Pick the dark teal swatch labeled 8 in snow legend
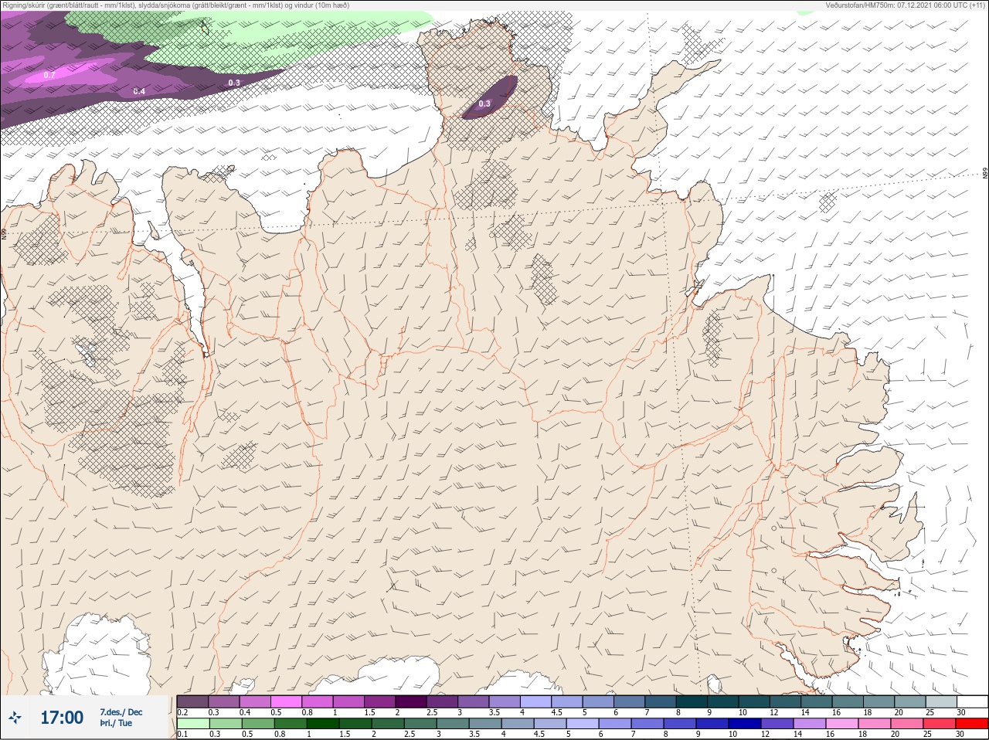The image size is (989, 740). [x=692, y=701]
